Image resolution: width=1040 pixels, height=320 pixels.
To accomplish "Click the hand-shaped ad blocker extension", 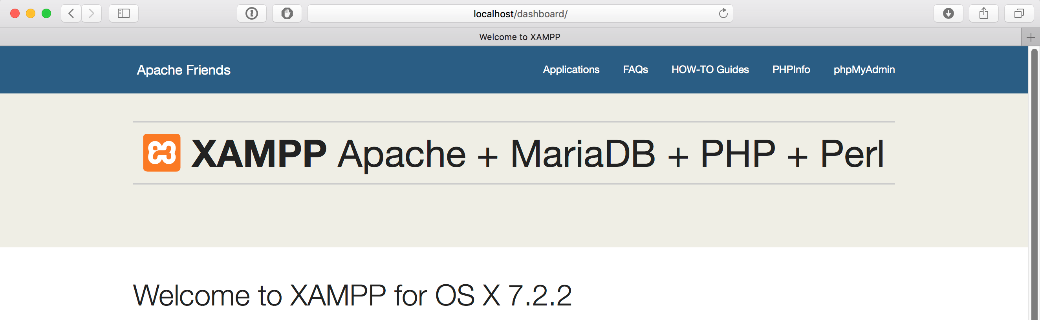I will 287,14.
